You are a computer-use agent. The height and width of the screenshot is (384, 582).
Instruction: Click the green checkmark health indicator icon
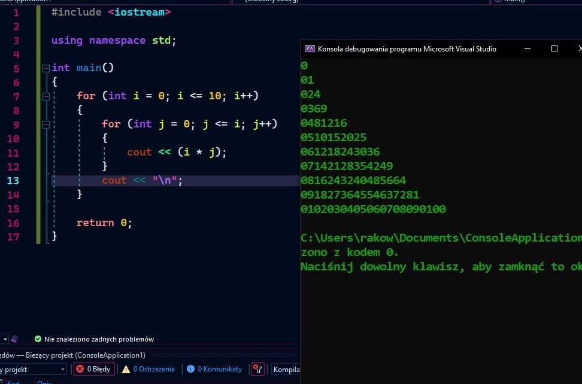(x=38, y=339)
